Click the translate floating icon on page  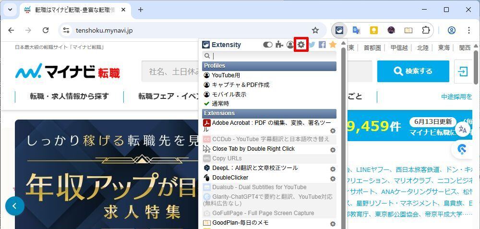coord(463,129)
